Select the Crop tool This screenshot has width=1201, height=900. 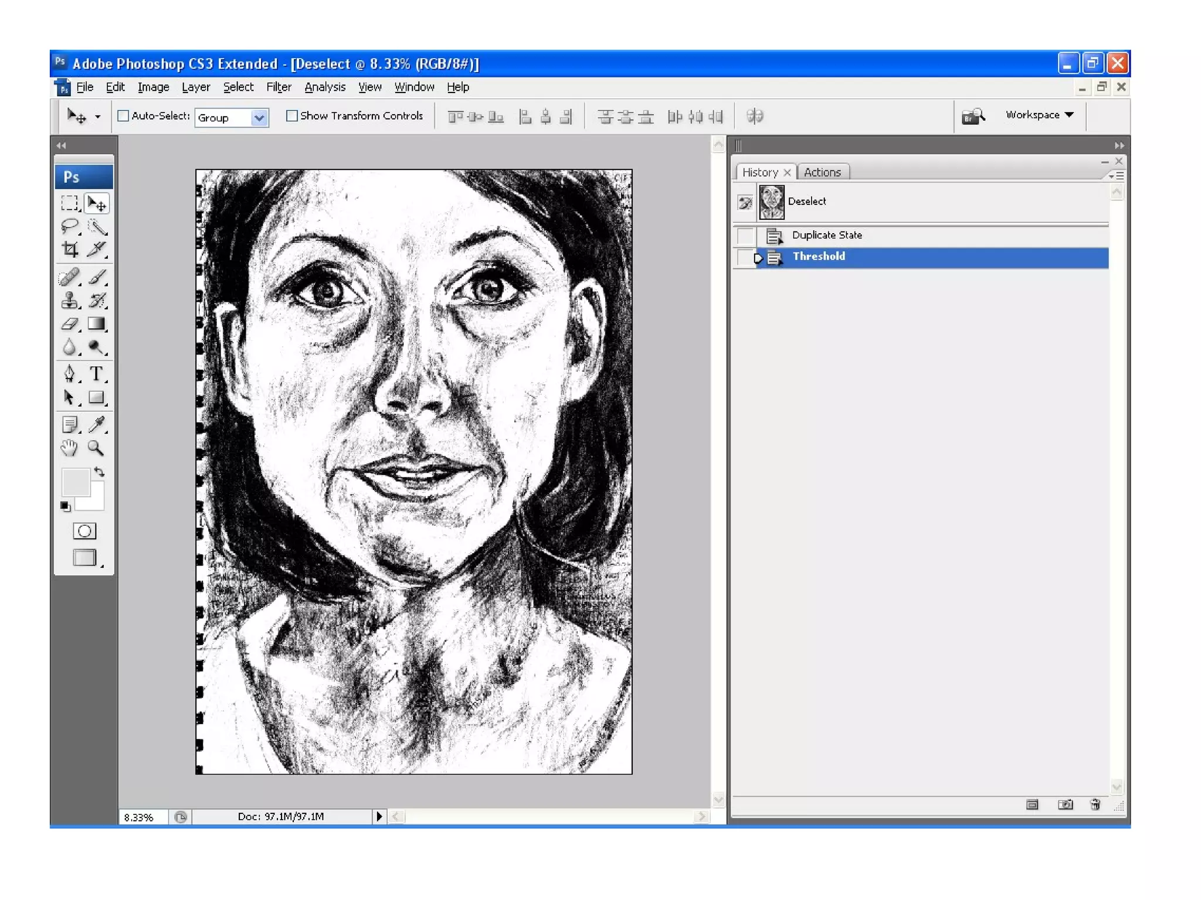click(70, 250)
